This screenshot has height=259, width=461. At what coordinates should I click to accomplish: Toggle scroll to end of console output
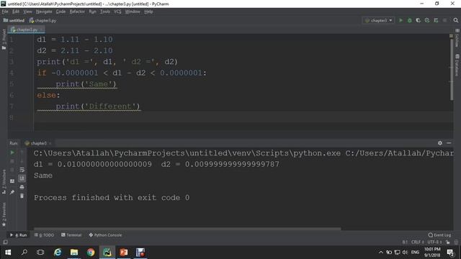pos(22,178)
